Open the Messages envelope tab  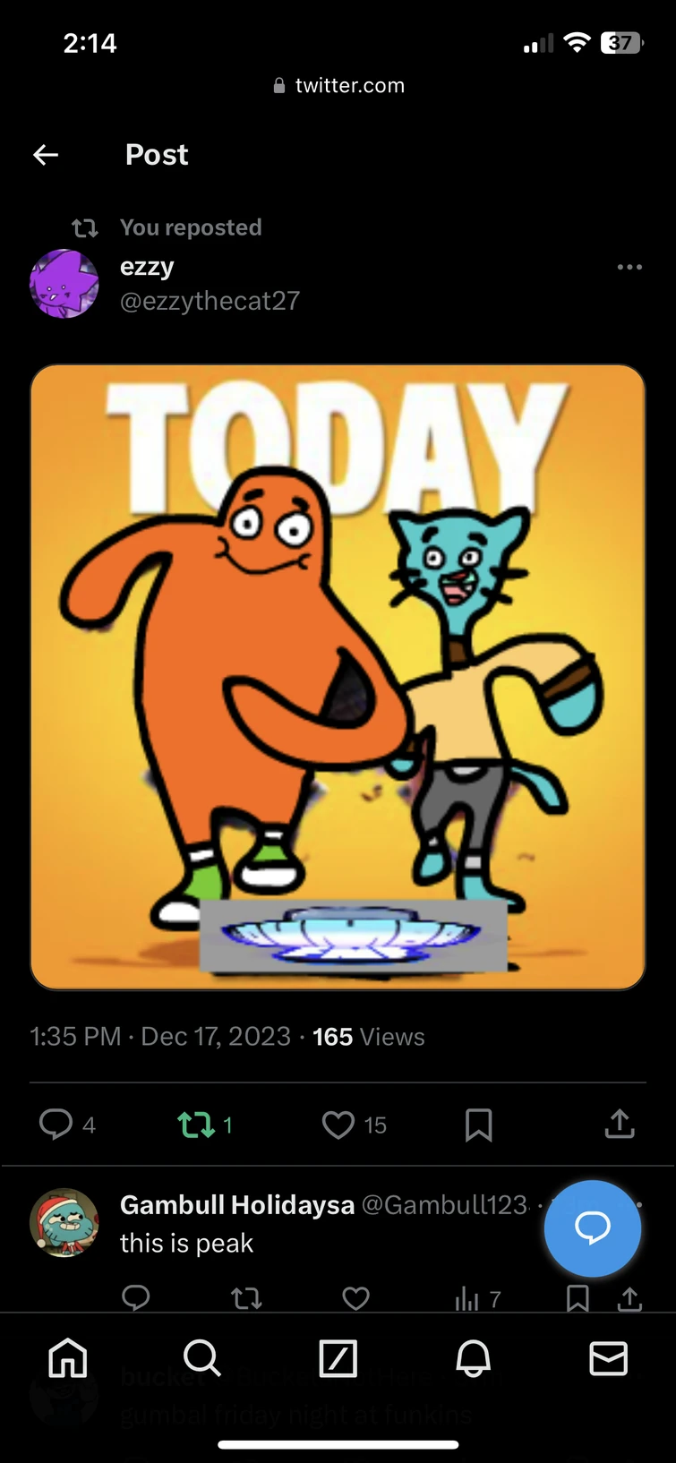click(x=609, y=1358)
